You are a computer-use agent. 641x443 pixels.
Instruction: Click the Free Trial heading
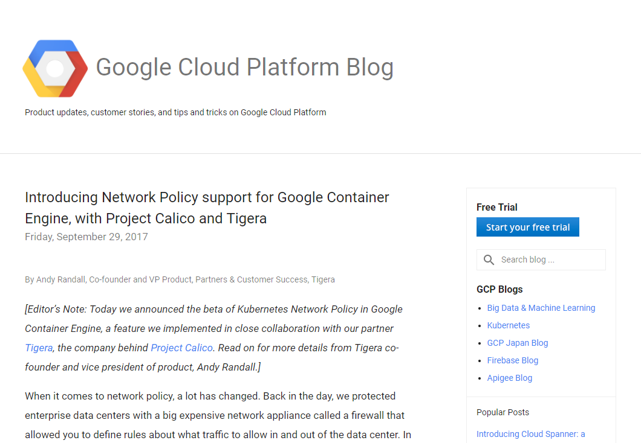point(496,207)
